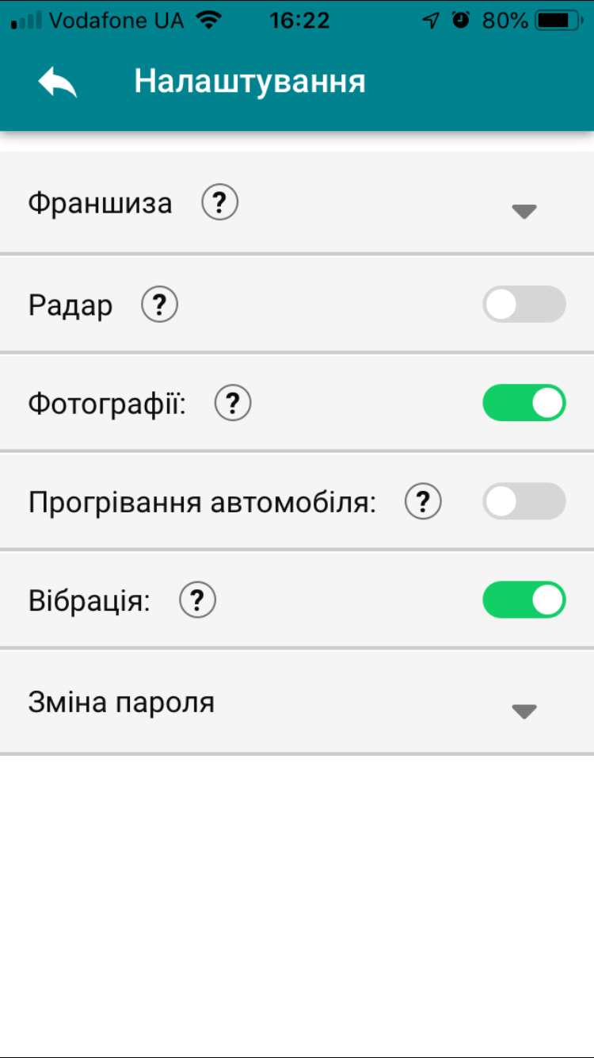Screen dimensions: 594x1058
Task: Expand the Франшиза dropdown arrow
Action: coord(524,211)
